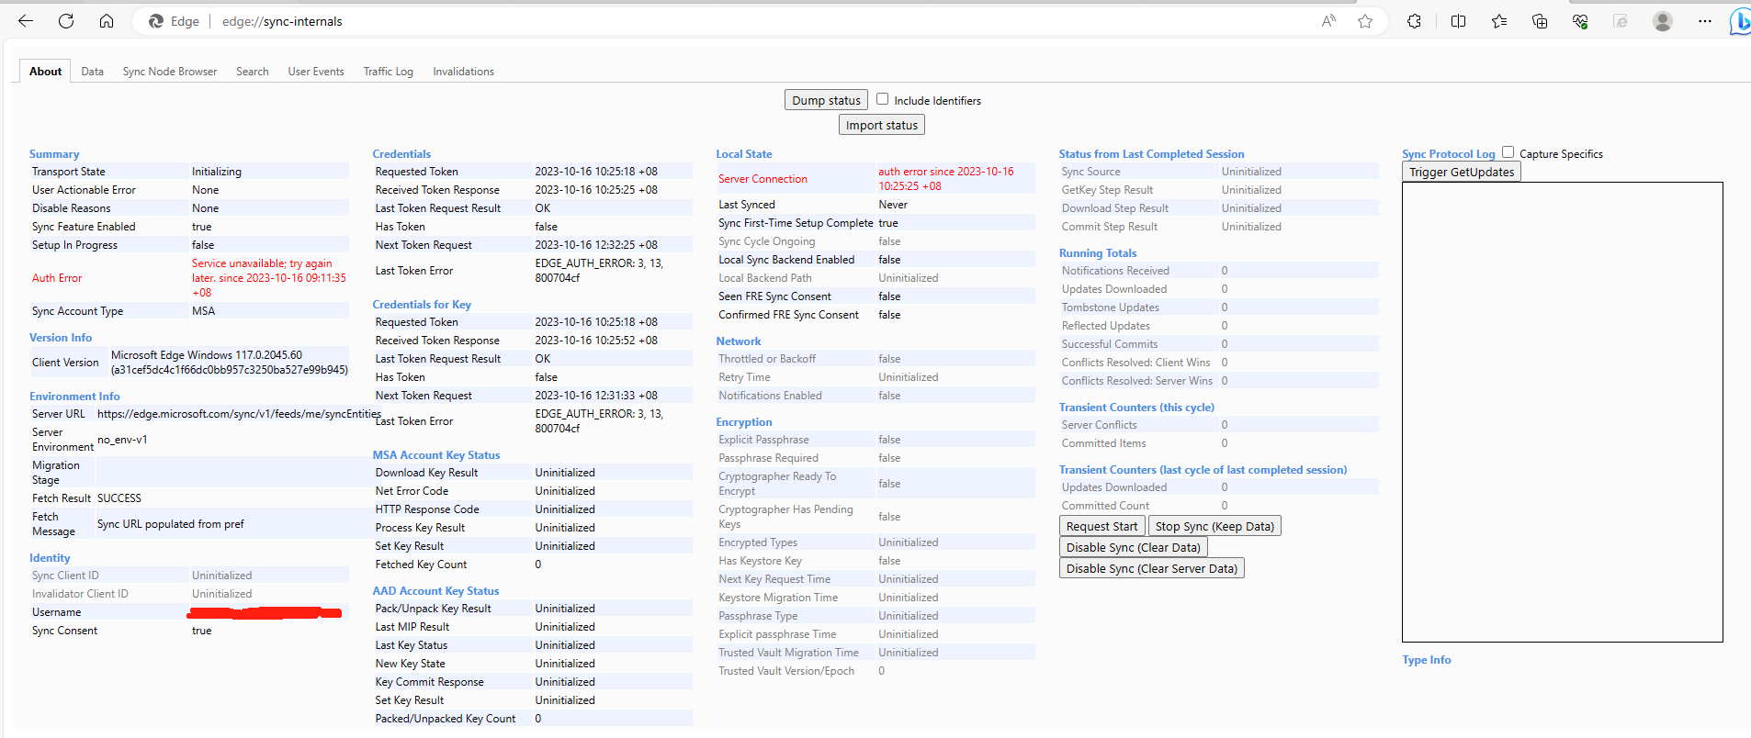Expand the Type Info section

(x=1426, y=659)
